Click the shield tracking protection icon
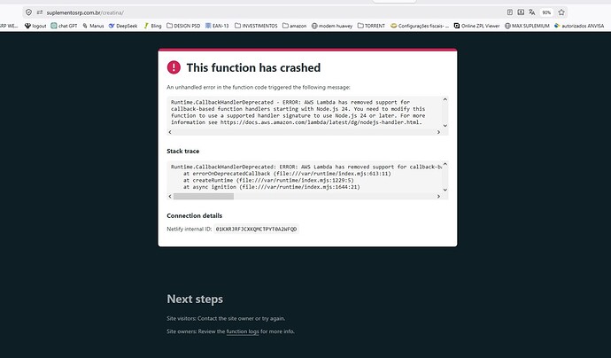The width and height of the screenshot is (611, 358). pos(28,12)
